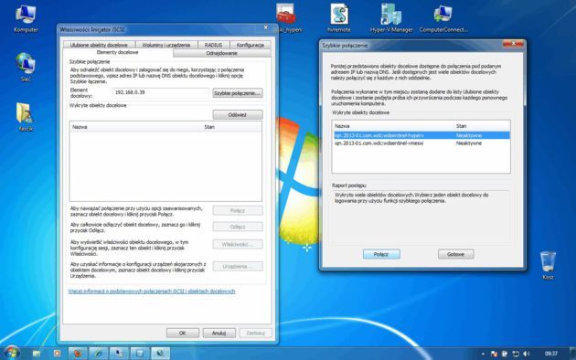Open the system clock showing 09:37
This screenshot has width=576, height=360.
pyautogui.click(x=551, y=354)
